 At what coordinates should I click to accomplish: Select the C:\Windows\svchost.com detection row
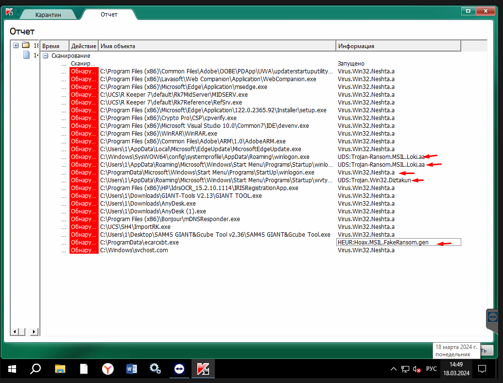[134, 250]
